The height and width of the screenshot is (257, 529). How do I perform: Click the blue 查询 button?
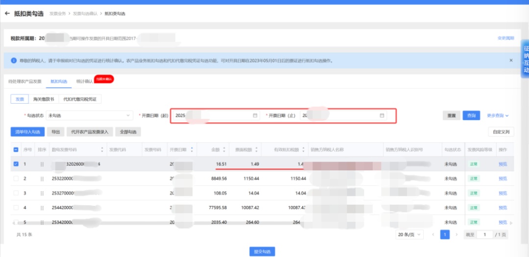pos(471,116)
